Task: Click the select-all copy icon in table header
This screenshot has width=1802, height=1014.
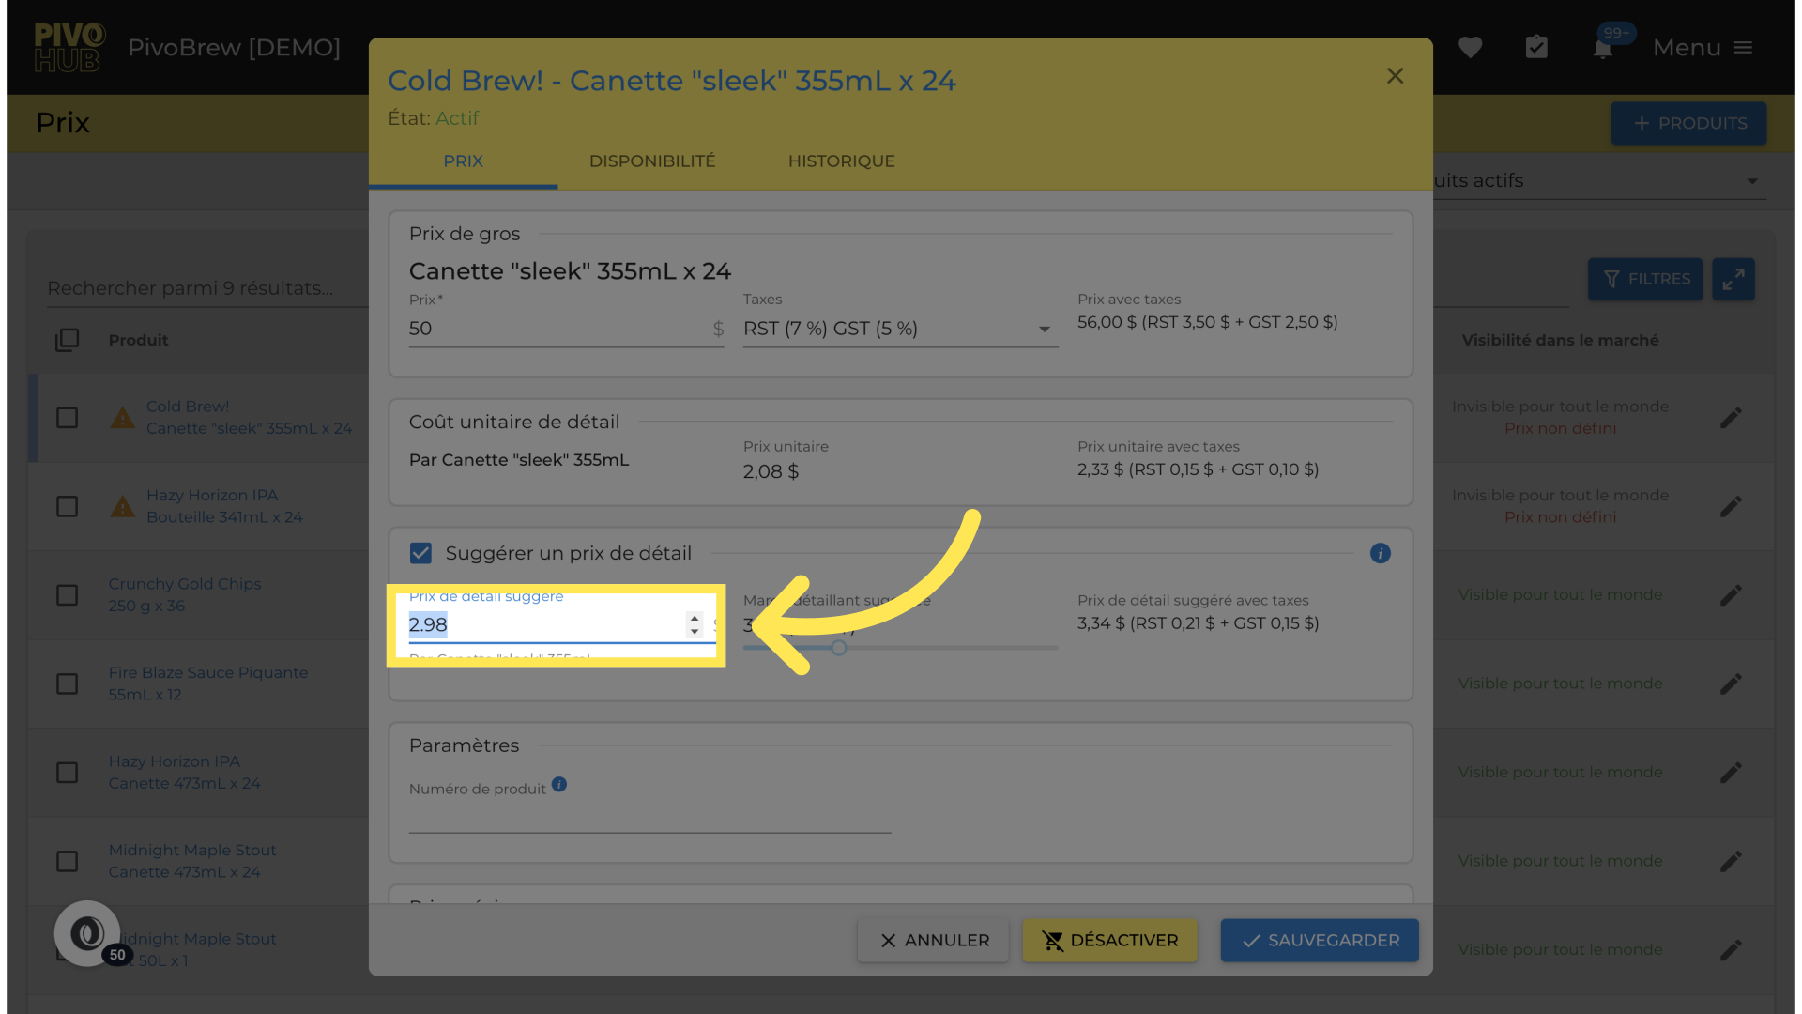Action: tap(67, 340)
